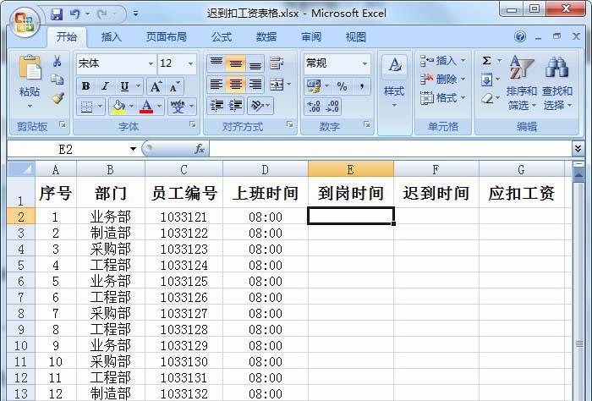The height and width of the screenshot is (401, 592).
Task: Insert AutoSum with sigma icon
Action: pyautogui.click(x=486, y=60)
